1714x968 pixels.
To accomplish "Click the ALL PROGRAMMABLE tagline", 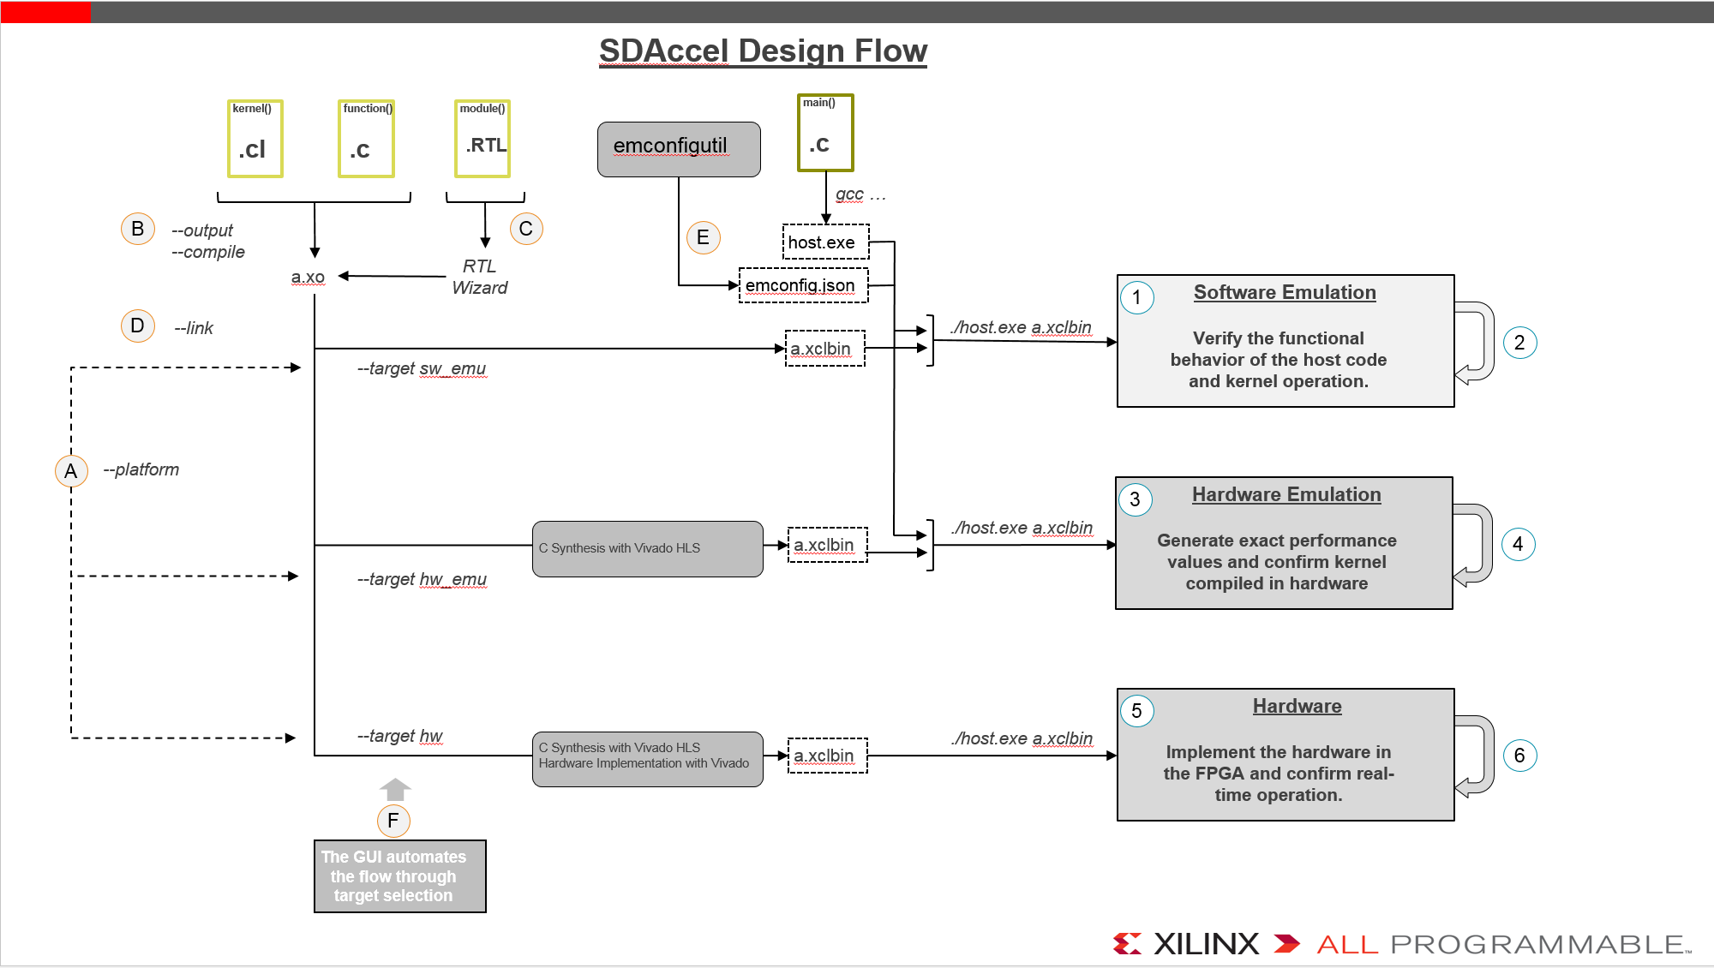I will pos(1503,945).
